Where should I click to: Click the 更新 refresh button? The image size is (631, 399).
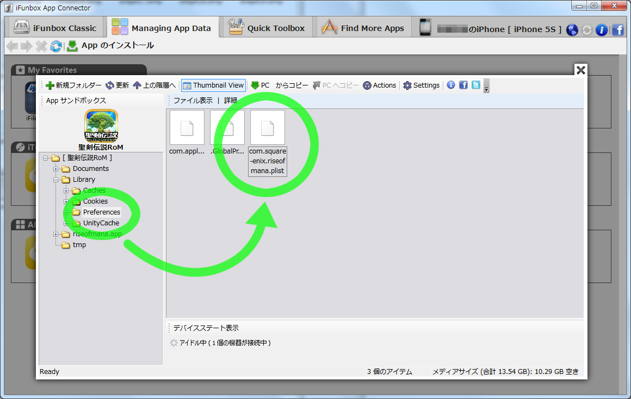(x=117, y=85)
